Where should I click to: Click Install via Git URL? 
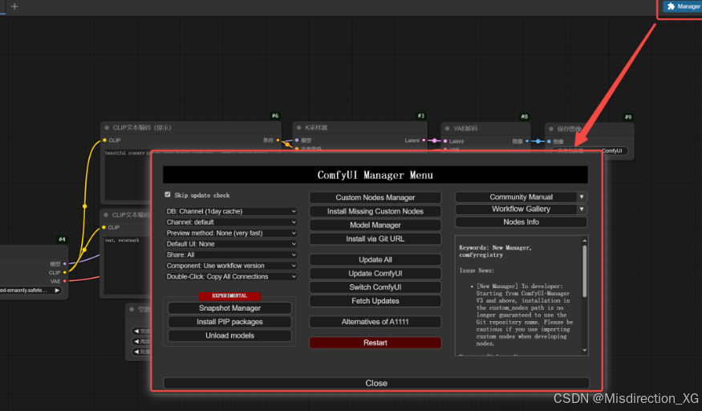[375, 239]
